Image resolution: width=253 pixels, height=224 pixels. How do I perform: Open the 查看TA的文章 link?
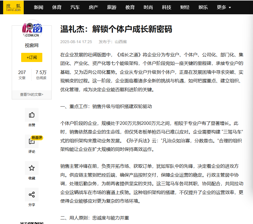31,95
